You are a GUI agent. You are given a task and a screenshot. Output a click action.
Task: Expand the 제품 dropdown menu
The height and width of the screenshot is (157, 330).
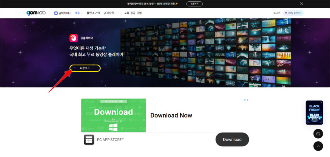[x=79, y=13]
